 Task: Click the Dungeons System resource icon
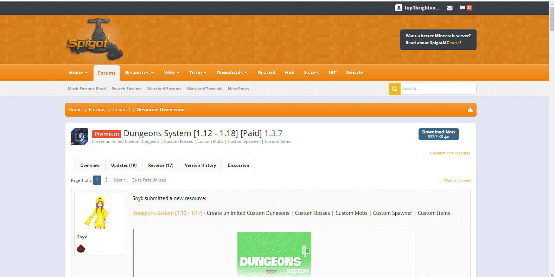click(x=79, y=137)
